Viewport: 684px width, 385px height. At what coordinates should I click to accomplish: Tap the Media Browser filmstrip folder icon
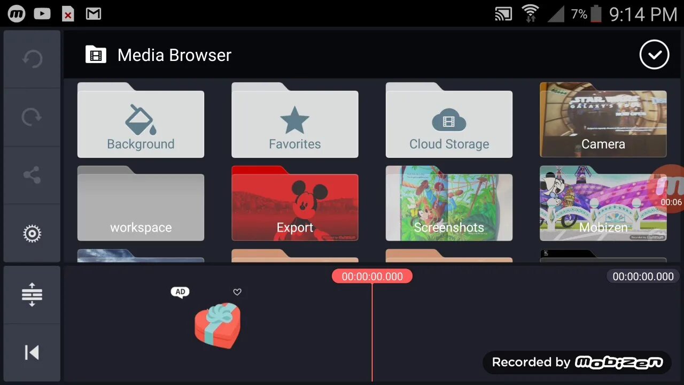pos(96,55)
